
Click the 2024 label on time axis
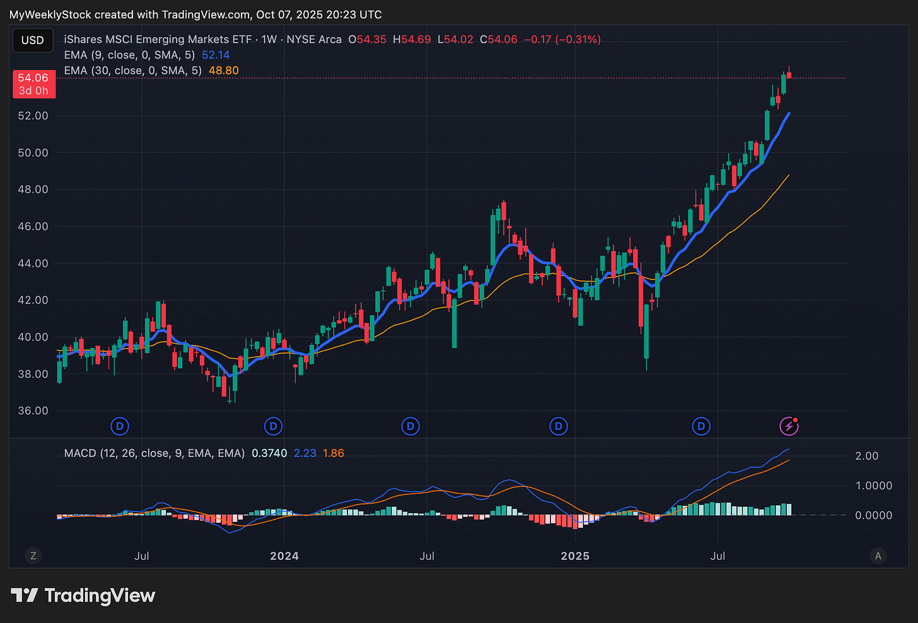284,556
